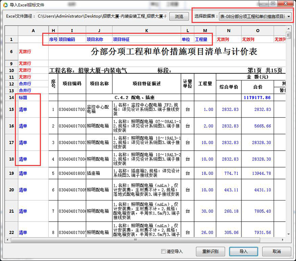Click the 清单 label in row 15

pos(23,110)
